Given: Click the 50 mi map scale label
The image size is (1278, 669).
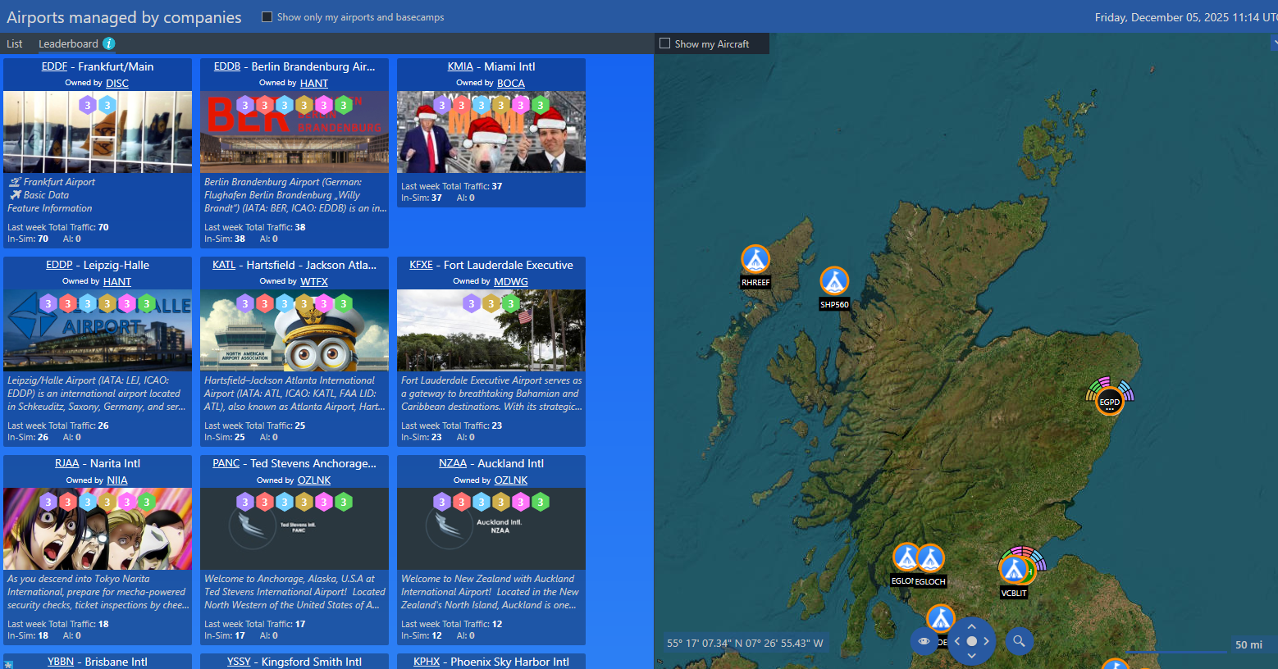Looking at the screenshot, I should pos(1248,645).
